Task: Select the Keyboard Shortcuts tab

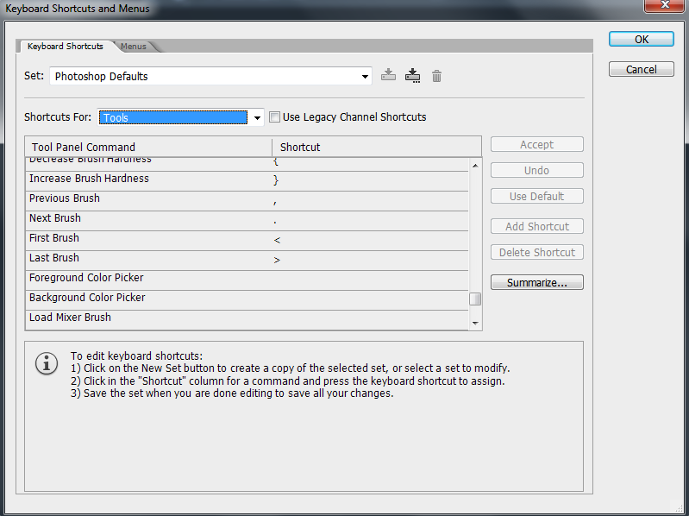Action: (65, 47)
